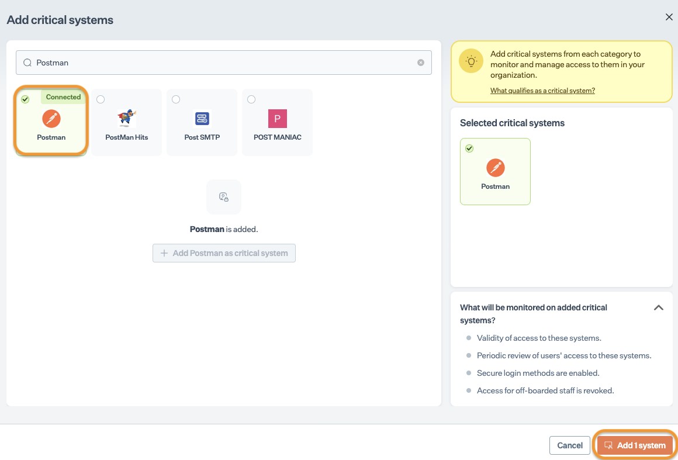Collapse the 'What will be monitored' section
Viewport: 678px width, 460px height.
click(x=659, y=308)
